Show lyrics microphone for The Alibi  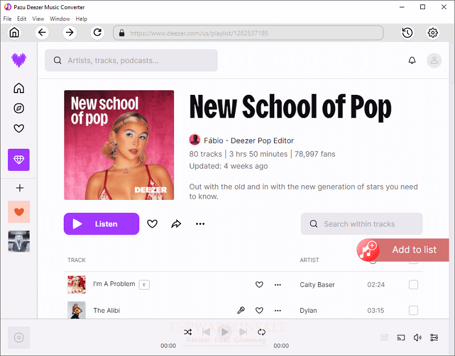coord(241,311)
